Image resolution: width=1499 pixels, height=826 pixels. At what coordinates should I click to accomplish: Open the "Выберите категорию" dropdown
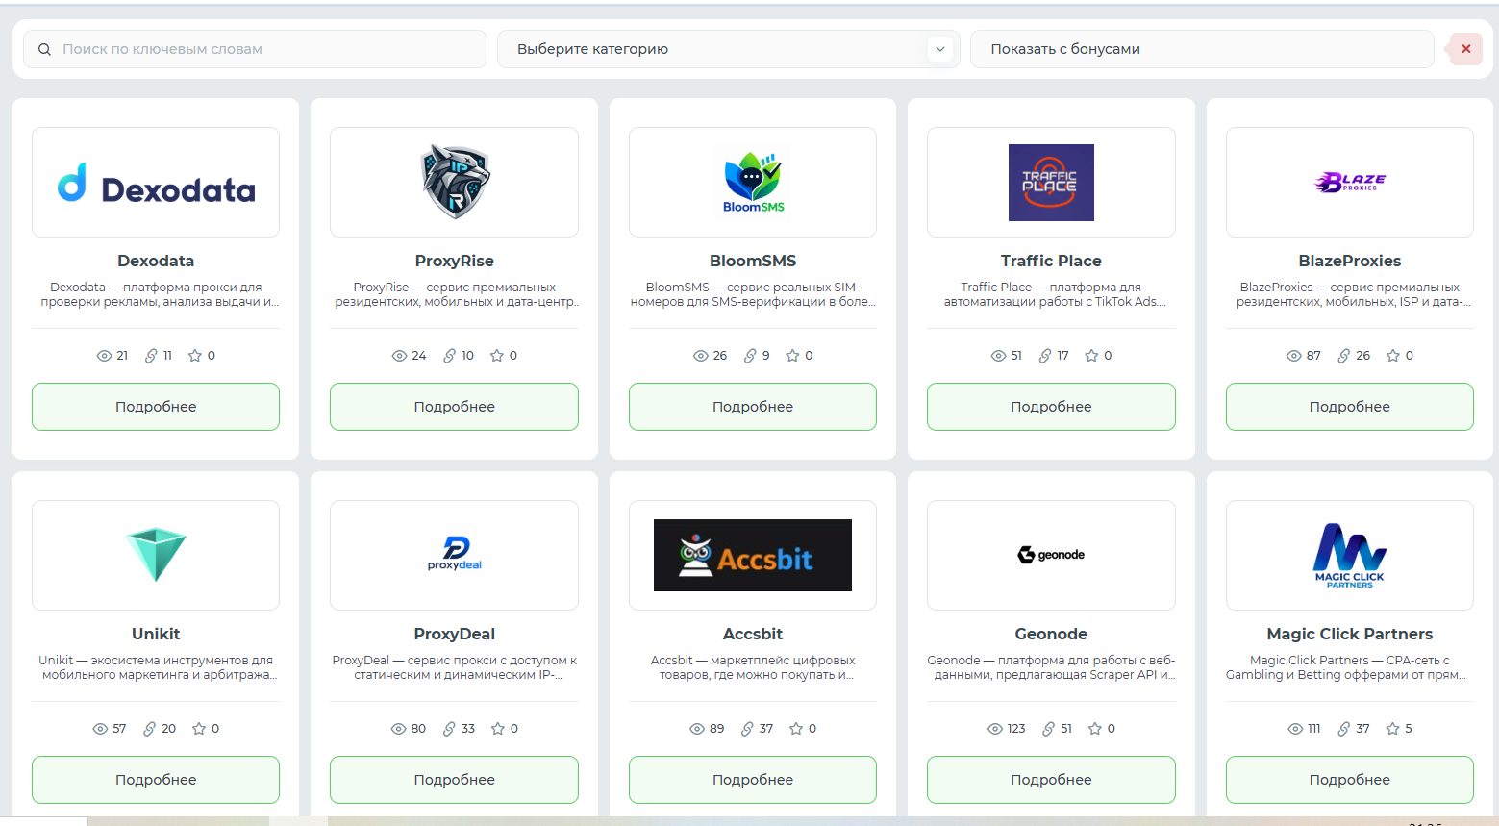728,49
